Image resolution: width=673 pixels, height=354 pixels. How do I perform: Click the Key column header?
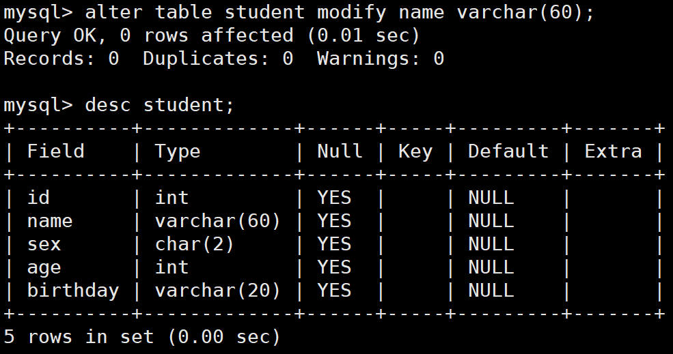click(x=415, y=152)
